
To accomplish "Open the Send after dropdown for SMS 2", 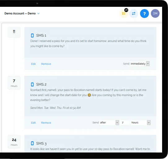I will pyautogui.click(x=109, y=122).
